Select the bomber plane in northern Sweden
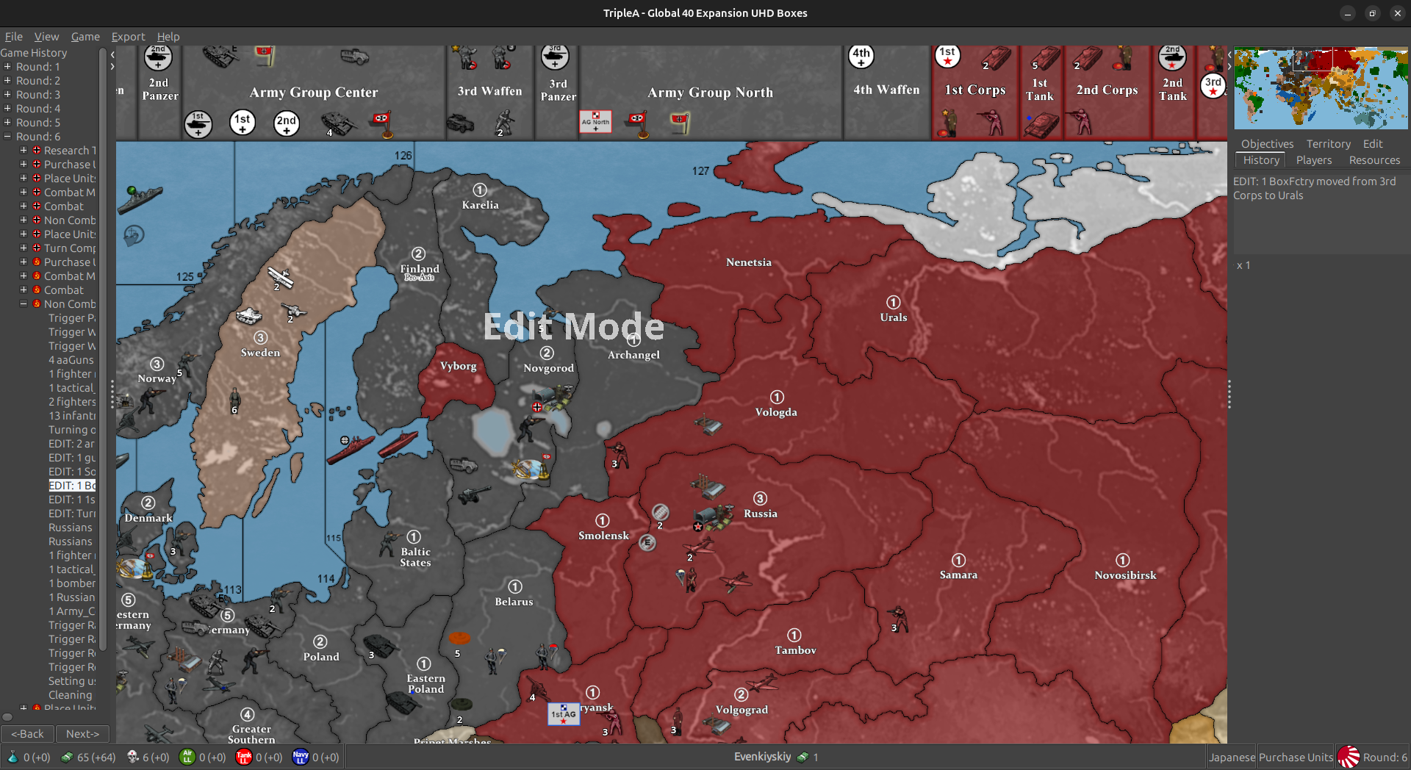 (280, 277)
